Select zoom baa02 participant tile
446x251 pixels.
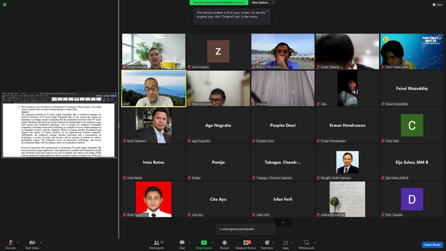pos(218,52)
